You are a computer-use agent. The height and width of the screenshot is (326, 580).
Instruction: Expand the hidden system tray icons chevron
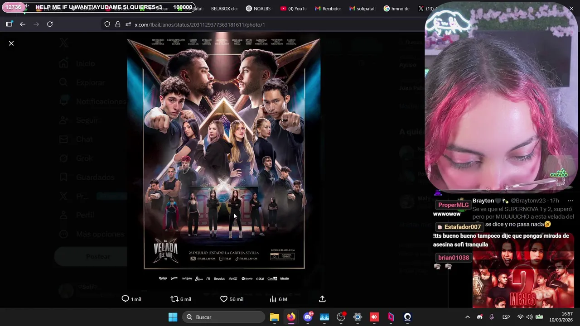468,317
